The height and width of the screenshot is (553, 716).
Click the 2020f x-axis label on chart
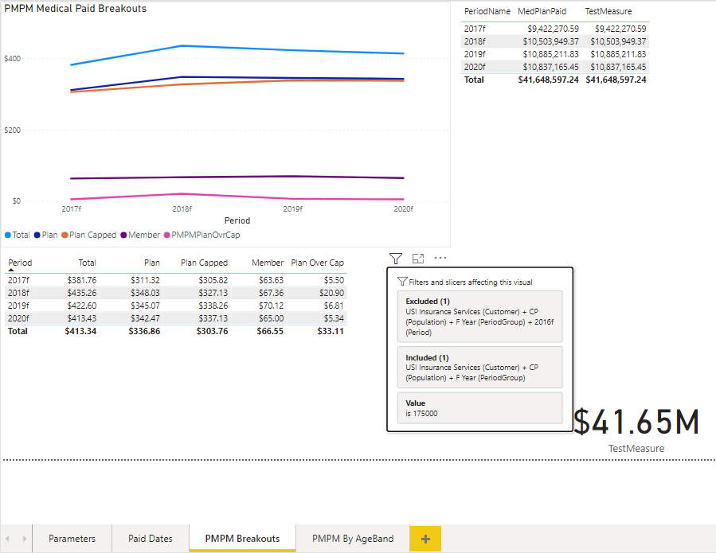tap(403, 209)
